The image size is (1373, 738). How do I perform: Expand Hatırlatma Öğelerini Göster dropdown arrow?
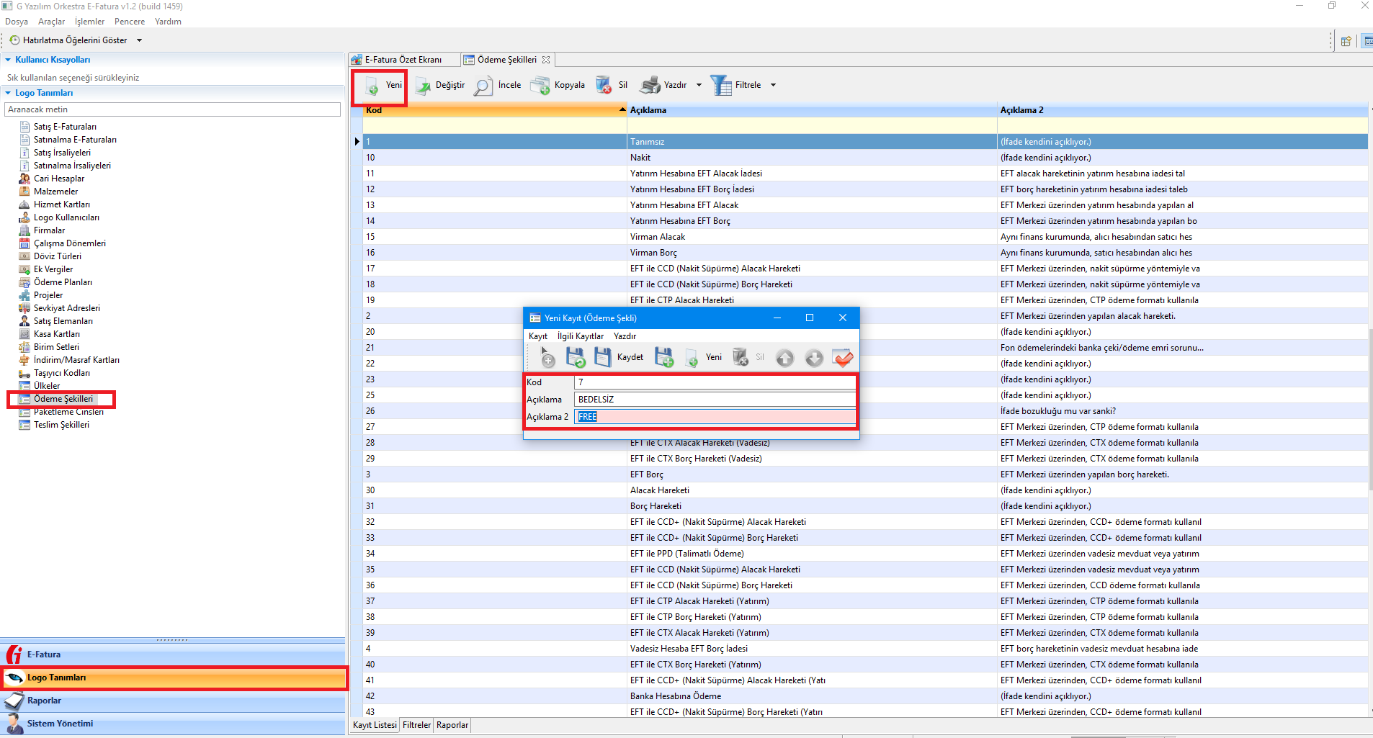pyautogui.click(x=139, y=40)
